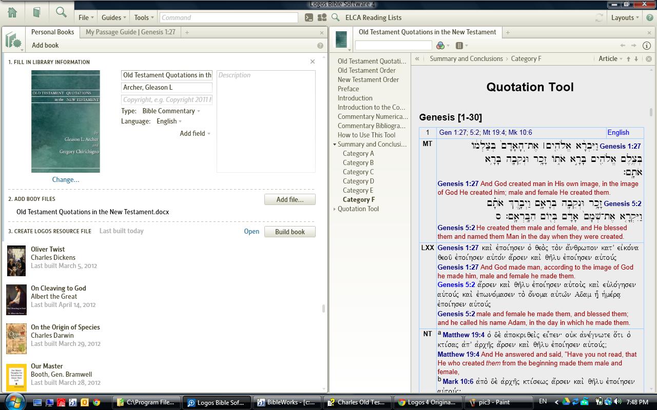Select Category A in the contents tree
The image size is (657, 410).
pyautogui.click(x=358, y=153)
